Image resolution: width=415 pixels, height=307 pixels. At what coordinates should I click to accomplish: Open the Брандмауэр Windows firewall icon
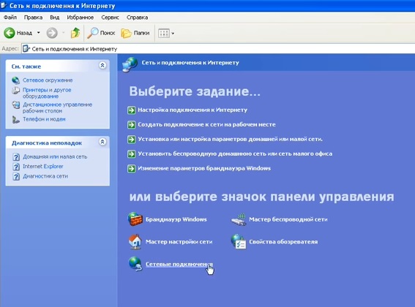135,219
